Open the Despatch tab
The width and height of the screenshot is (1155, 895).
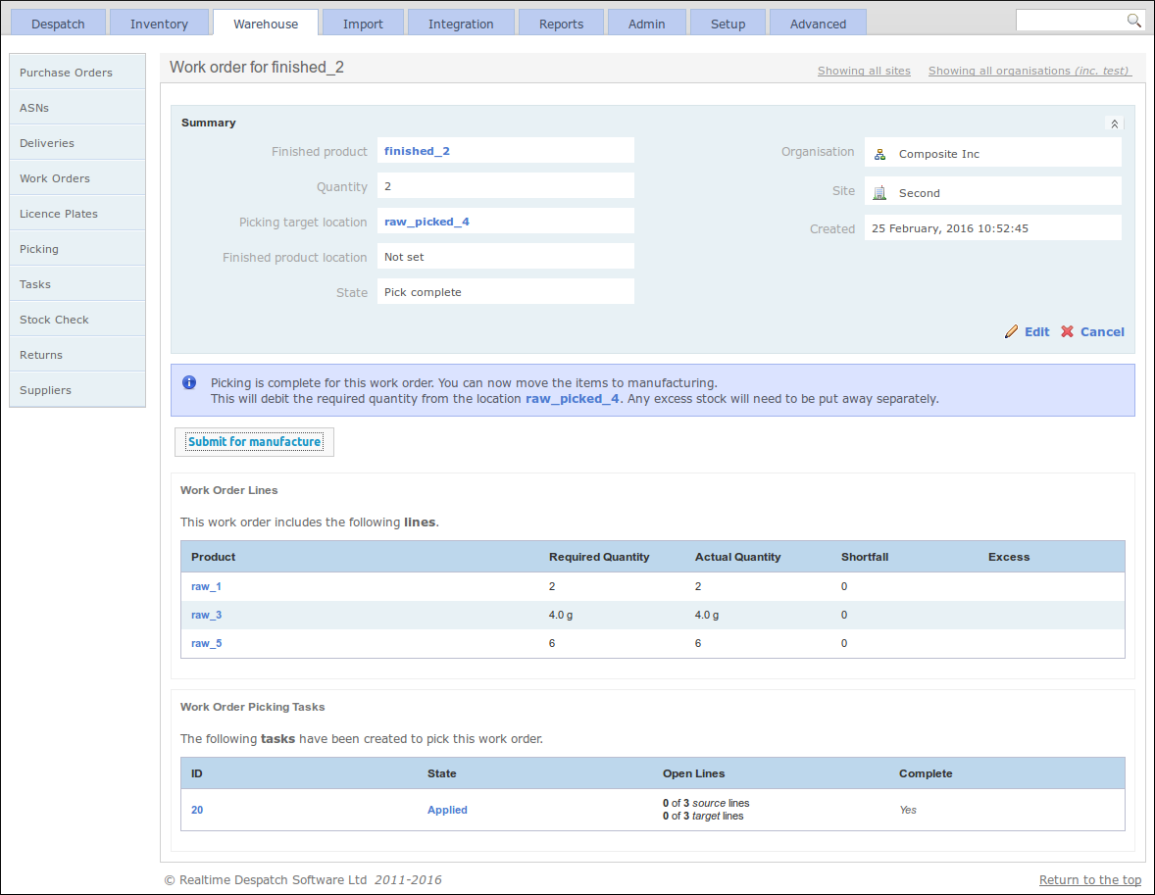pyautogui.click(x=58, y=24)
